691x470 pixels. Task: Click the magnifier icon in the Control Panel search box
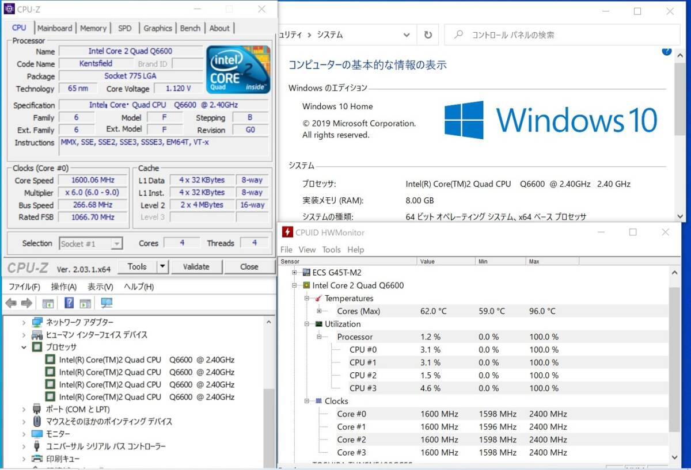click(458, 35)
